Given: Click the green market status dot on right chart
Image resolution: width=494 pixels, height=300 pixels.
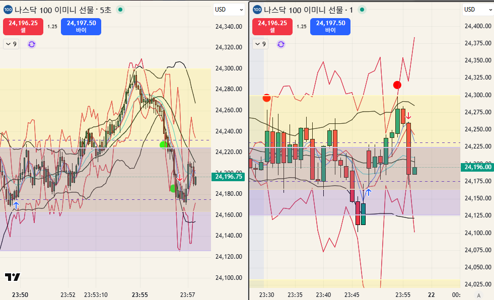Looking at the screenshot, I should pyautogui.click(x=362, y=10).
